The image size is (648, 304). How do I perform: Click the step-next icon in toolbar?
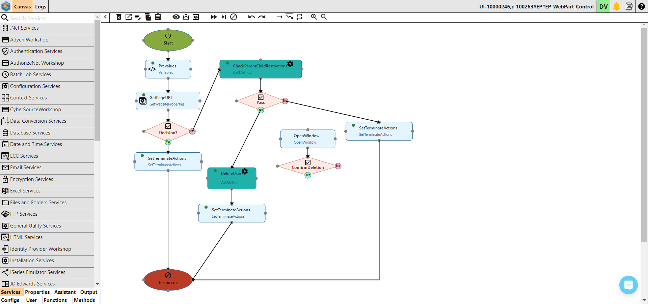coord(224,17)
